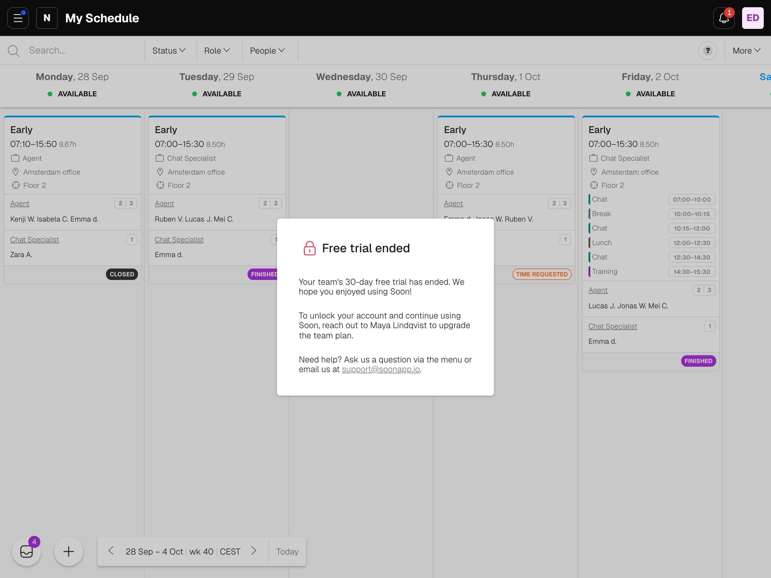Select the Monday, 28 Sep header

coord(72,77)
